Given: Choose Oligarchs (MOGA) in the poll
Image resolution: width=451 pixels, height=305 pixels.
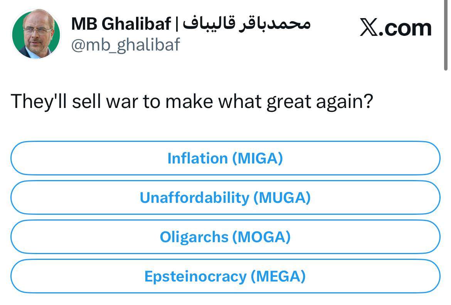Looking at the screenshot, I should 225,237.
